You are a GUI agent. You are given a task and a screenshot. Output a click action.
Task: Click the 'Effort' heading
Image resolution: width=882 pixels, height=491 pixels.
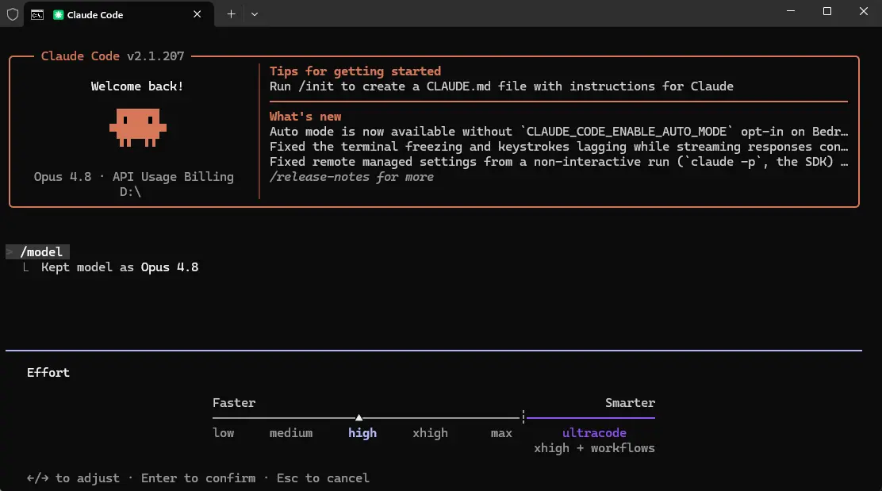(x=48, y=372)
